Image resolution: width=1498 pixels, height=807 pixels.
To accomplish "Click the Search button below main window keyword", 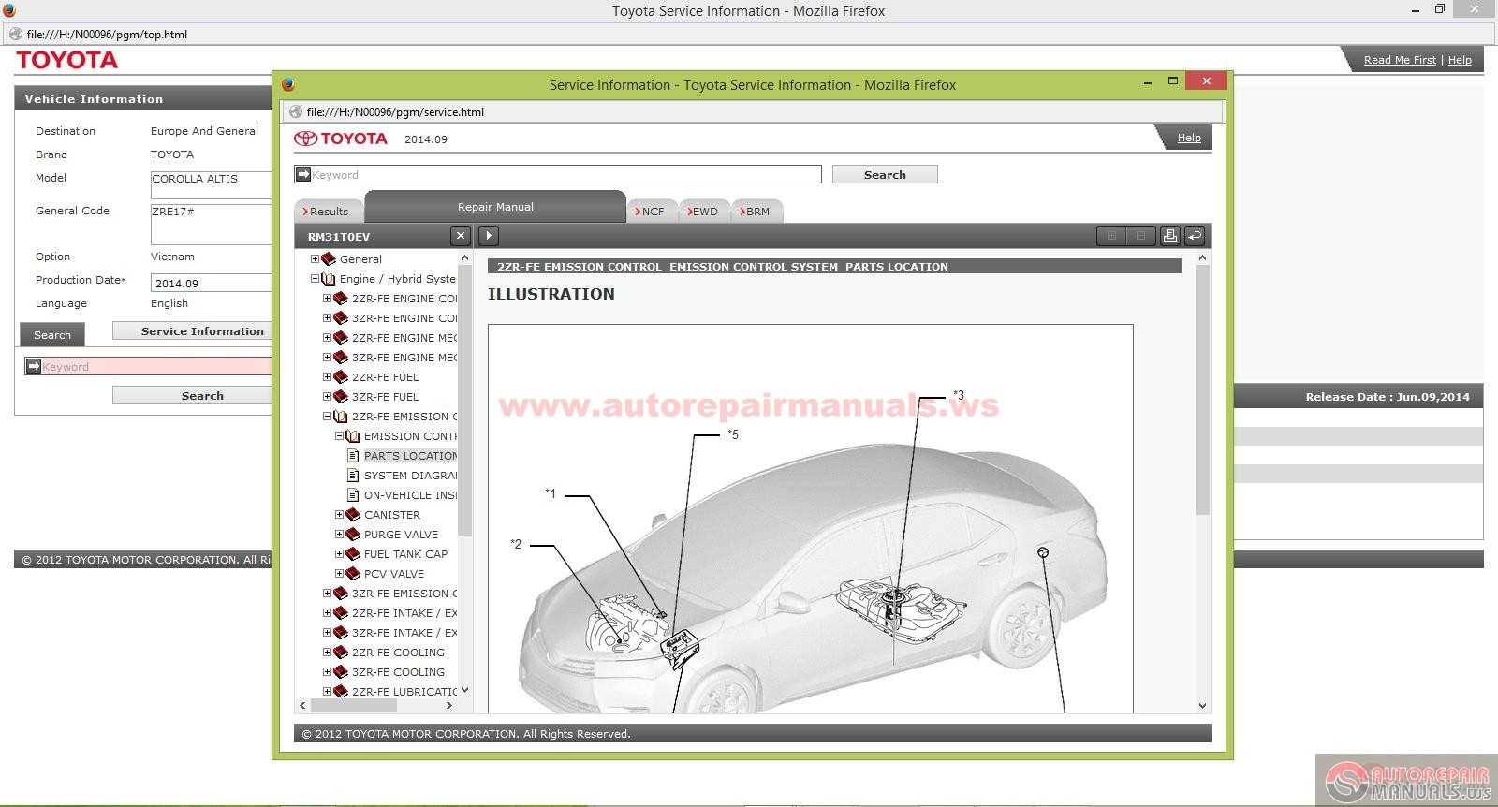I will (193, 395).
